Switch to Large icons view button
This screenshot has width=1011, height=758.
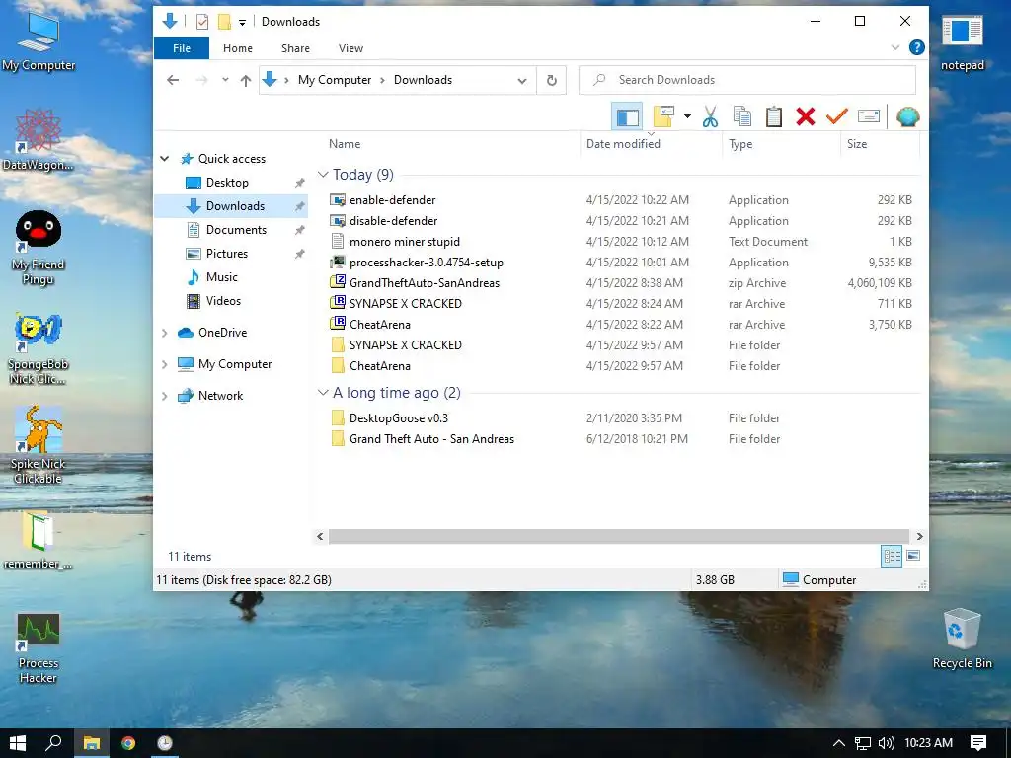tap(913, 556)
